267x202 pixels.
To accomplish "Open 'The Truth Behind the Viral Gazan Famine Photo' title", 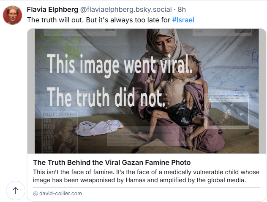I will click(x=112, y=162).
